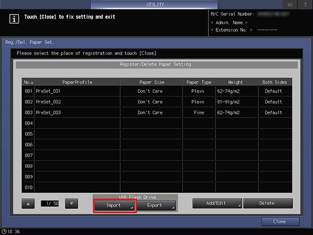Click the 81-91g/m2 weight cell
This screenshot has width=313, height=235.
click(237, 102)
